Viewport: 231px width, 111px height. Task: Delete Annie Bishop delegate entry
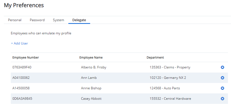[222, 88]
